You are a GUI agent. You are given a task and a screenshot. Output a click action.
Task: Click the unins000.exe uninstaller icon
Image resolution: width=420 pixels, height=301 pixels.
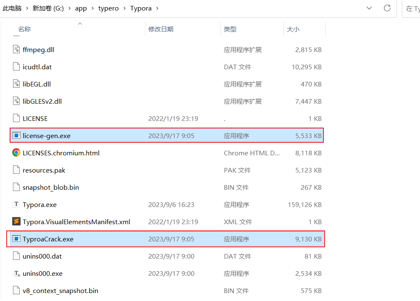click(x=16, y=273)
